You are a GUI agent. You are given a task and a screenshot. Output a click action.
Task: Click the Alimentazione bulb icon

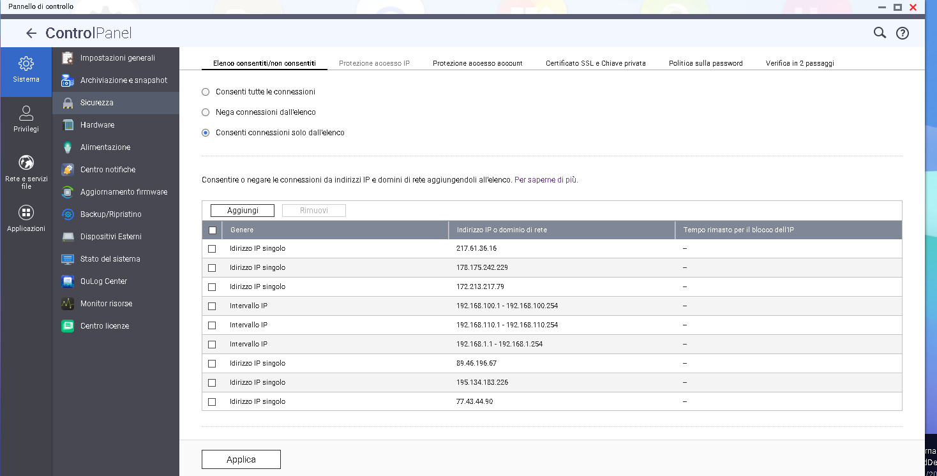(x=68, y=147)
